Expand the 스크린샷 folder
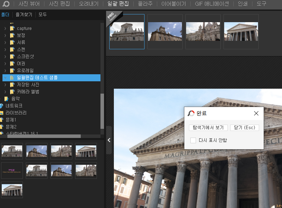Image resolution: width=282 pixels, height=208 pixels. pos(5,57)
